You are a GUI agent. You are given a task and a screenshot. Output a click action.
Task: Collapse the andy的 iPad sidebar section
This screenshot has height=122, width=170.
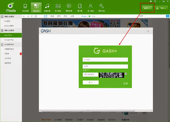[11, 45]
